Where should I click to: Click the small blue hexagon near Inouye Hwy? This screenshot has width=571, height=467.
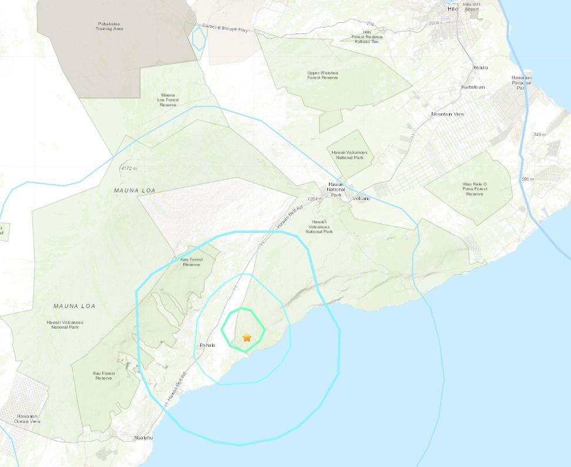click(199, 38)
